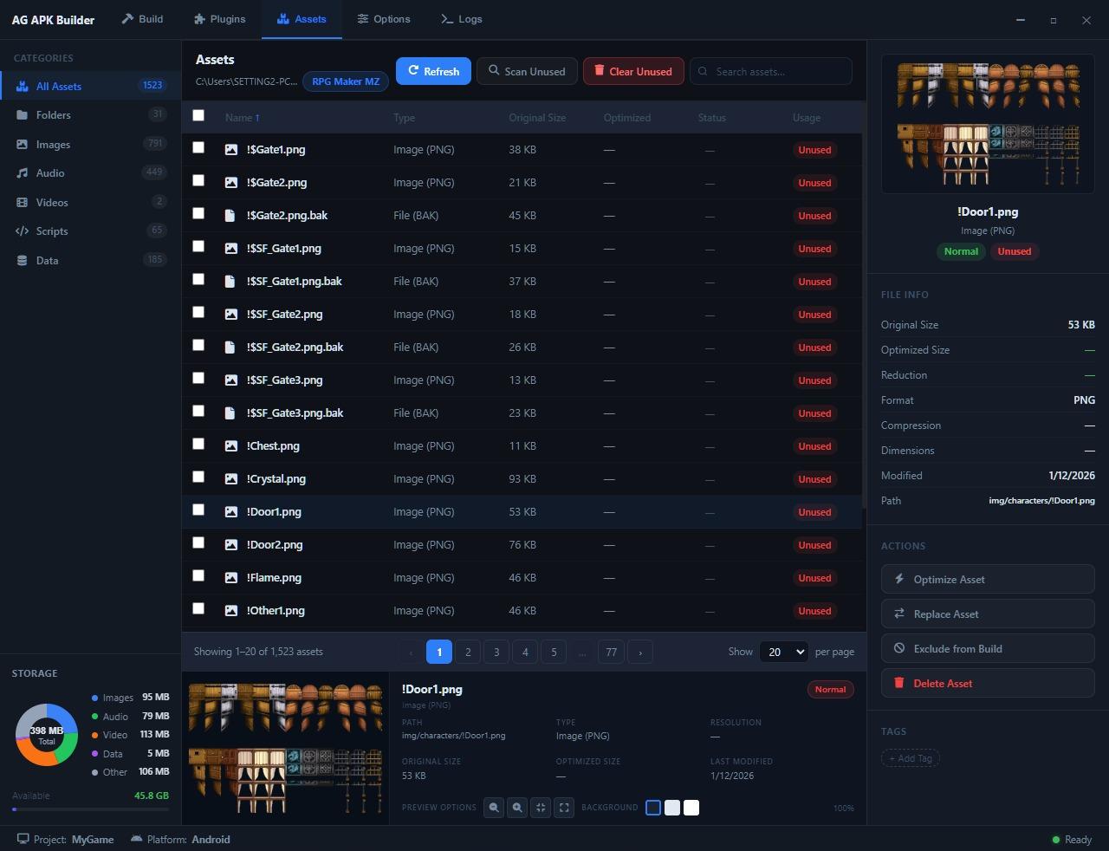Click the Add Tag chip
1109x851 pixels.
coord(911,758)
